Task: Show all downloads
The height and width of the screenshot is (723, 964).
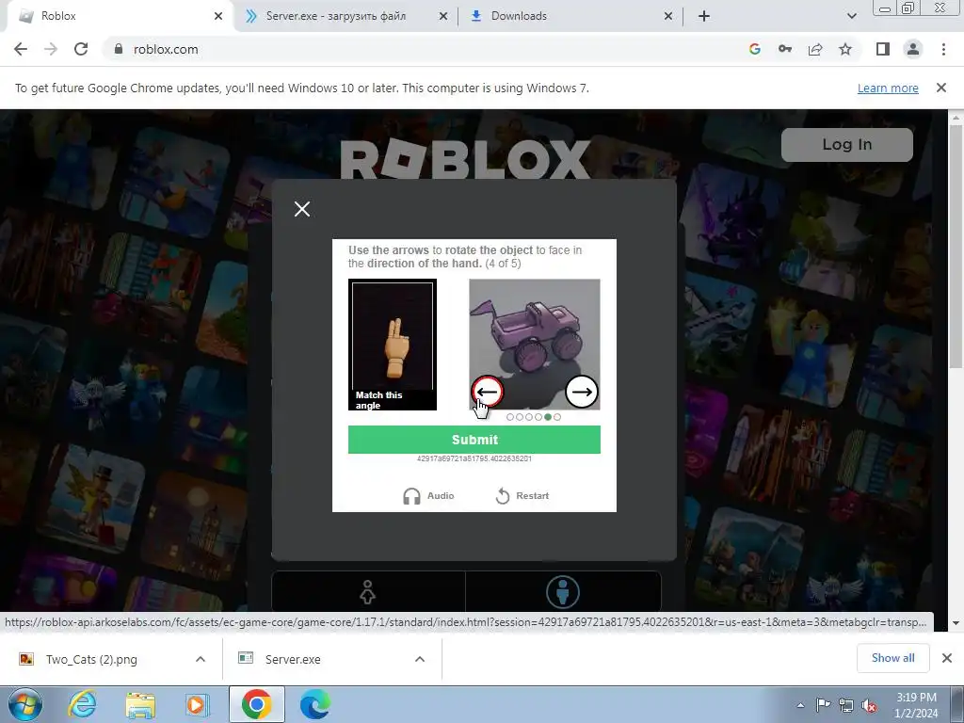Action: tap(892, 658)
